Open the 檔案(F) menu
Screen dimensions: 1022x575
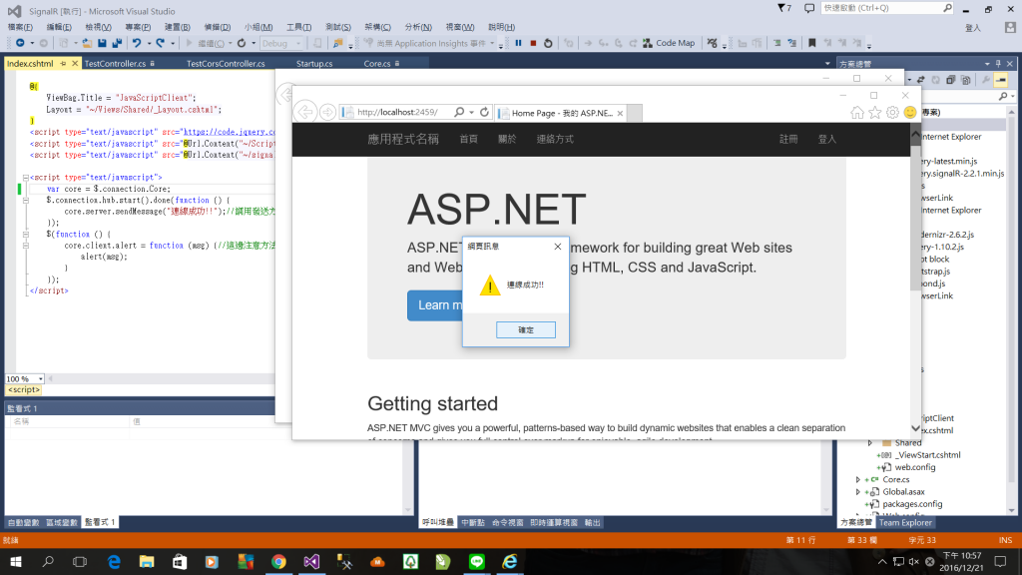click(20, 27)
